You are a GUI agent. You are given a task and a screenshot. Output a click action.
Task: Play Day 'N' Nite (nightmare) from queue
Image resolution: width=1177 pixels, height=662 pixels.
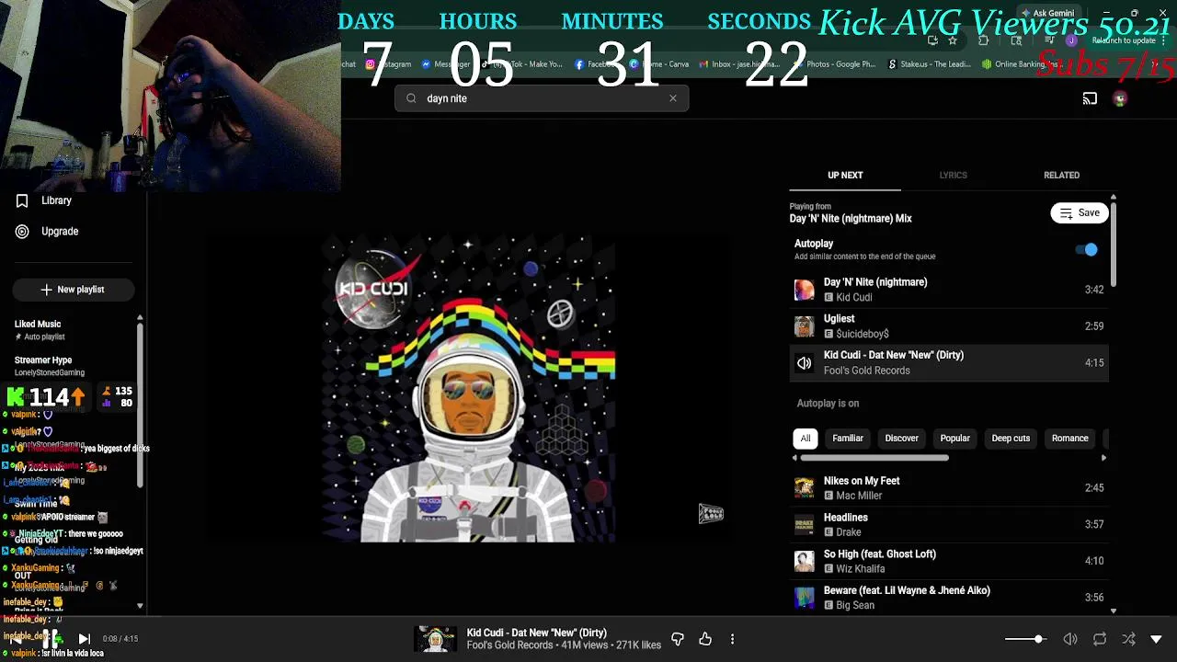pos(949,290)
